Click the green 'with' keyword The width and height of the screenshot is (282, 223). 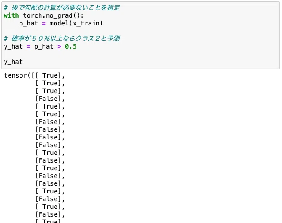coord(11,15)
